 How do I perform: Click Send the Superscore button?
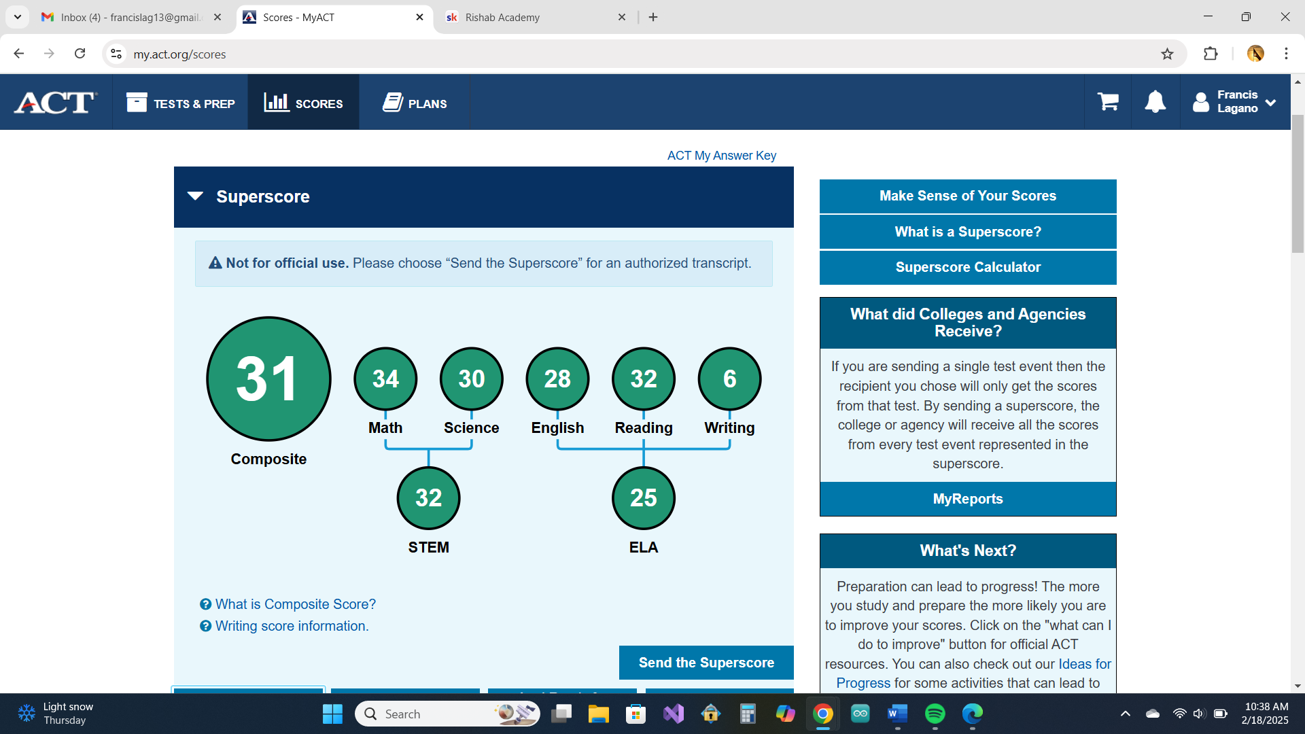click(706, 663)
